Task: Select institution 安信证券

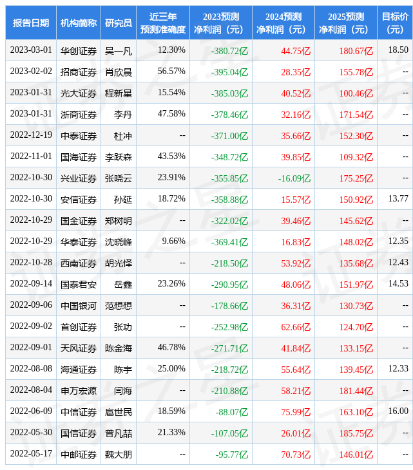Action: tap(78, 200)
